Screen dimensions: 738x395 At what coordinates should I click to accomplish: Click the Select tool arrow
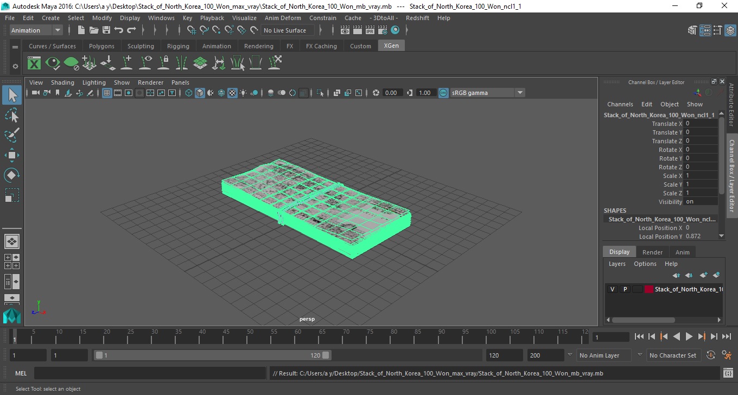tap(12, 95)
